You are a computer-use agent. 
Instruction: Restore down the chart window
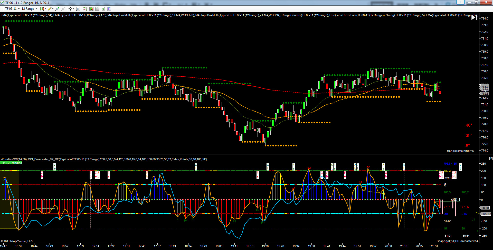click(x=476, y=2)
